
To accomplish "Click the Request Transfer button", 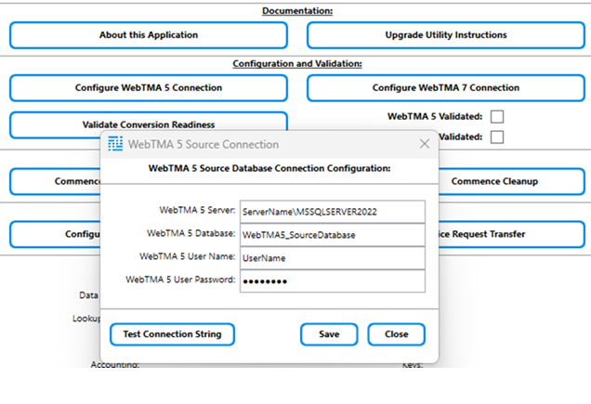I will (x=511, y=234).
